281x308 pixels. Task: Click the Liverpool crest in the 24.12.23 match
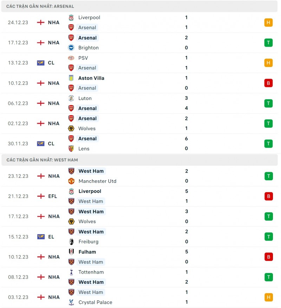[x=71, y=18]
